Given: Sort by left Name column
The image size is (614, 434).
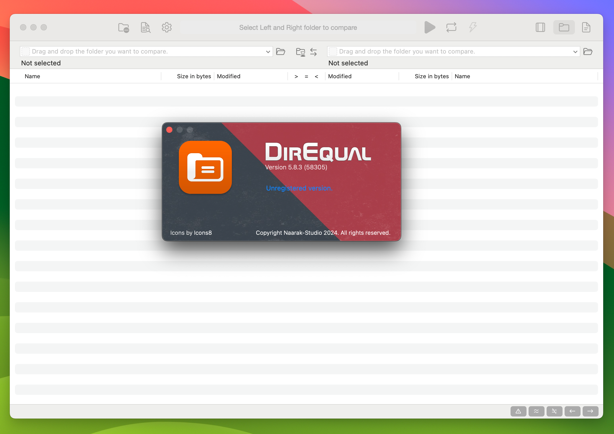Looking at the screenshot, I should coord(32,76).
